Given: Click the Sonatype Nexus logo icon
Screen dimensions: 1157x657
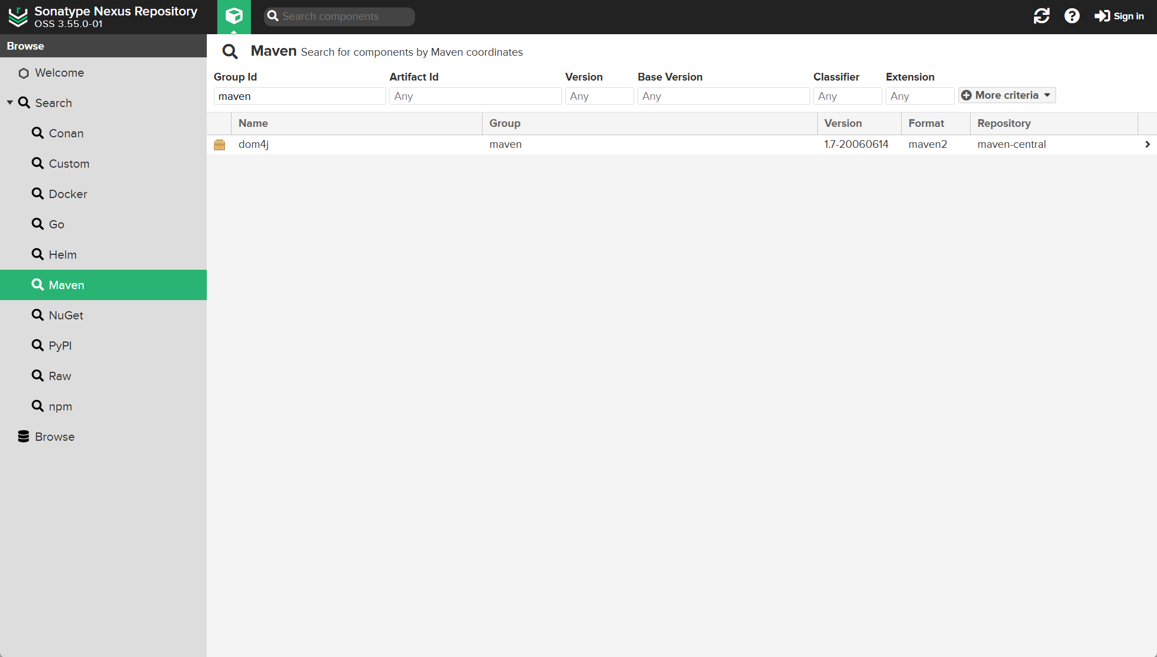Looking at the screenshot, I should pos(18,17).
